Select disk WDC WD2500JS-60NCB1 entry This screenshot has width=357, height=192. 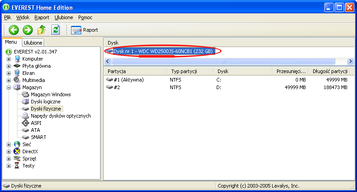coord(163,51)
